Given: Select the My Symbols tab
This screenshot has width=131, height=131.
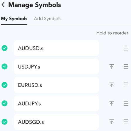Looking at the screenshot, I should (14, 19).
